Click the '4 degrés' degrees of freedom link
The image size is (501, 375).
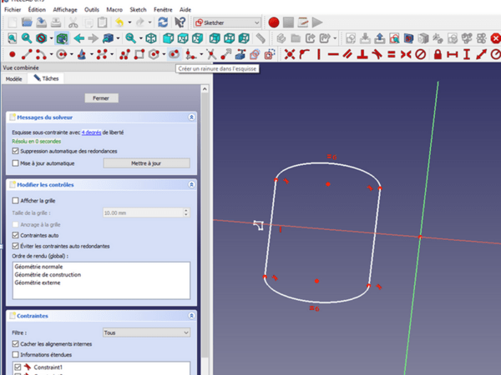coord(93,132)
